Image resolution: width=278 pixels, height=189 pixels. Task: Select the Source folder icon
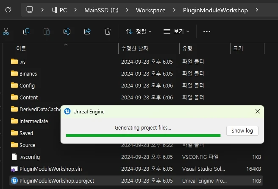pyautogui.click(x=14, y=145)
